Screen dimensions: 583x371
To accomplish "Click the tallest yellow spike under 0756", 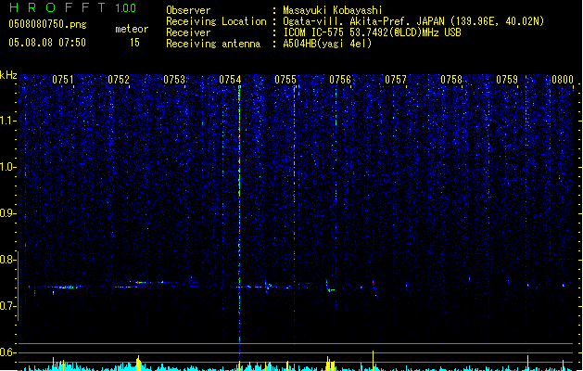I will [373, 361].
